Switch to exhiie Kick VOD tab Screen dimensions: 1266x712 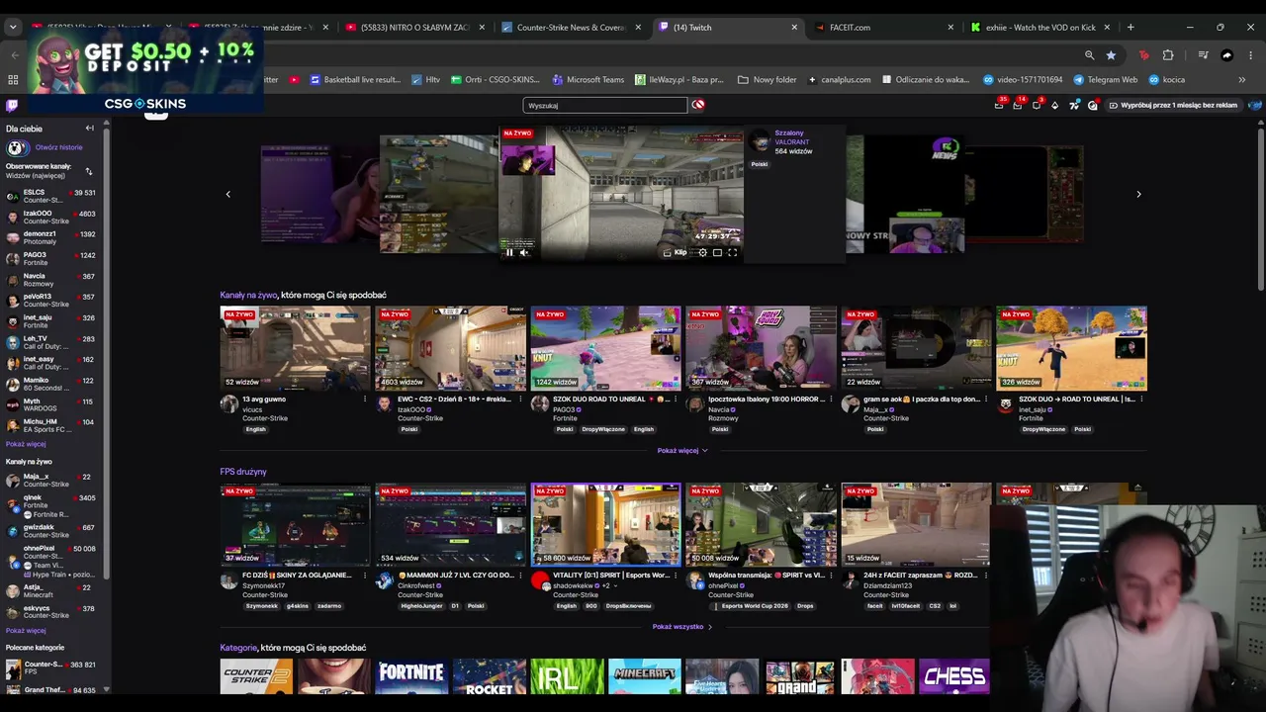(x=1040, y=28)
